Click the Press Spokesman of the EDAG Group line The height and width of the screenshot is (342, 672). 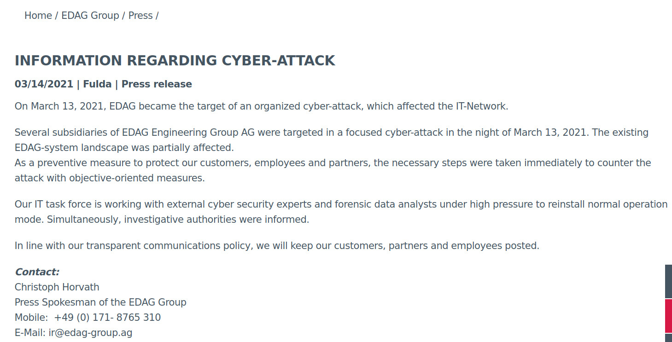pyautogui.click(x=100, y=302)
